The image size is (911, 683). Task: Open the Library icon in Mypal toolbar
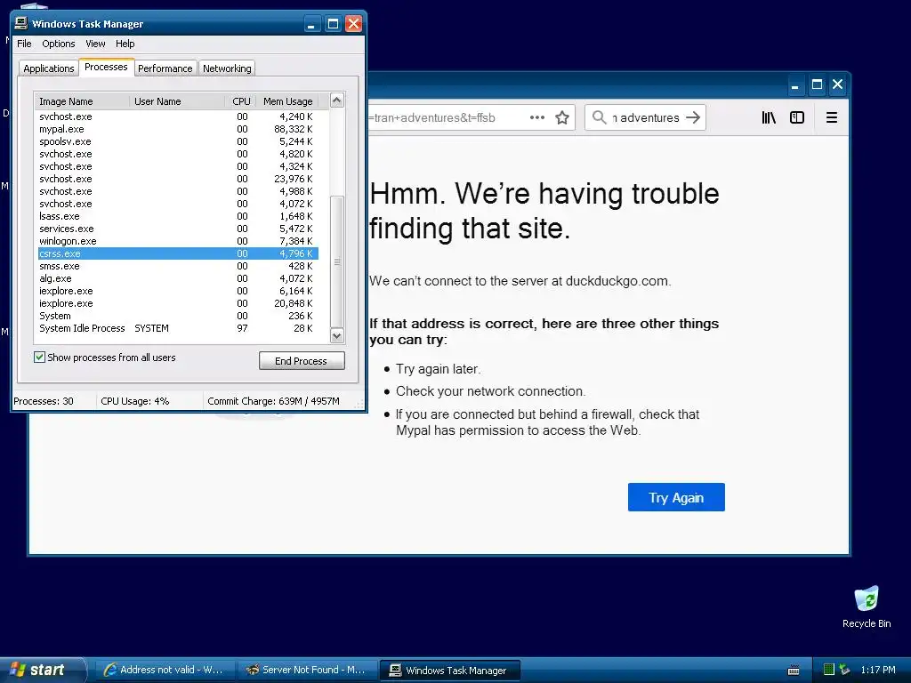pos(769,117)
